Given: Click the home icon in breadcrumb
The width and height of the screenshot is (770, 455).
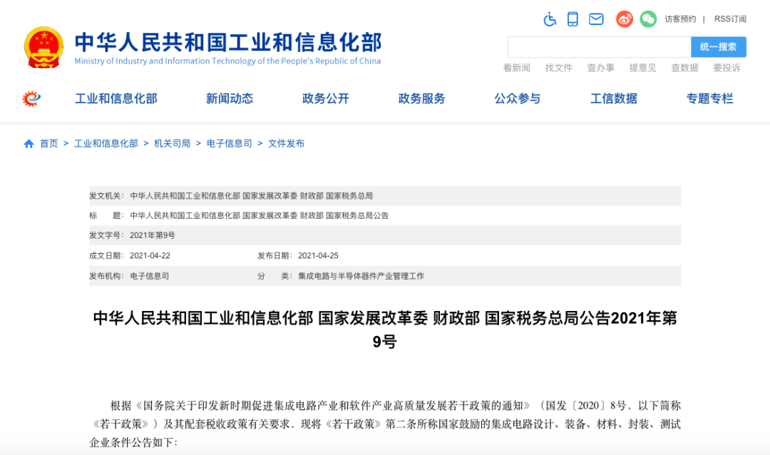Looking at the screenshot, I should click(29, 143).
